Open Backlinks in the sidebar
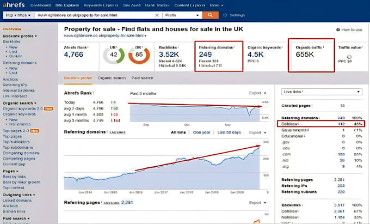 11,41
